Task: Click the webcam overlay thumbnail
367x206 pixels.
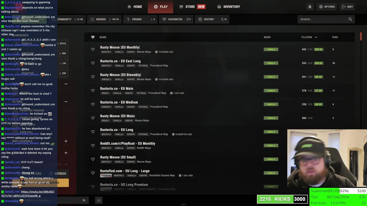Action: 327,158
